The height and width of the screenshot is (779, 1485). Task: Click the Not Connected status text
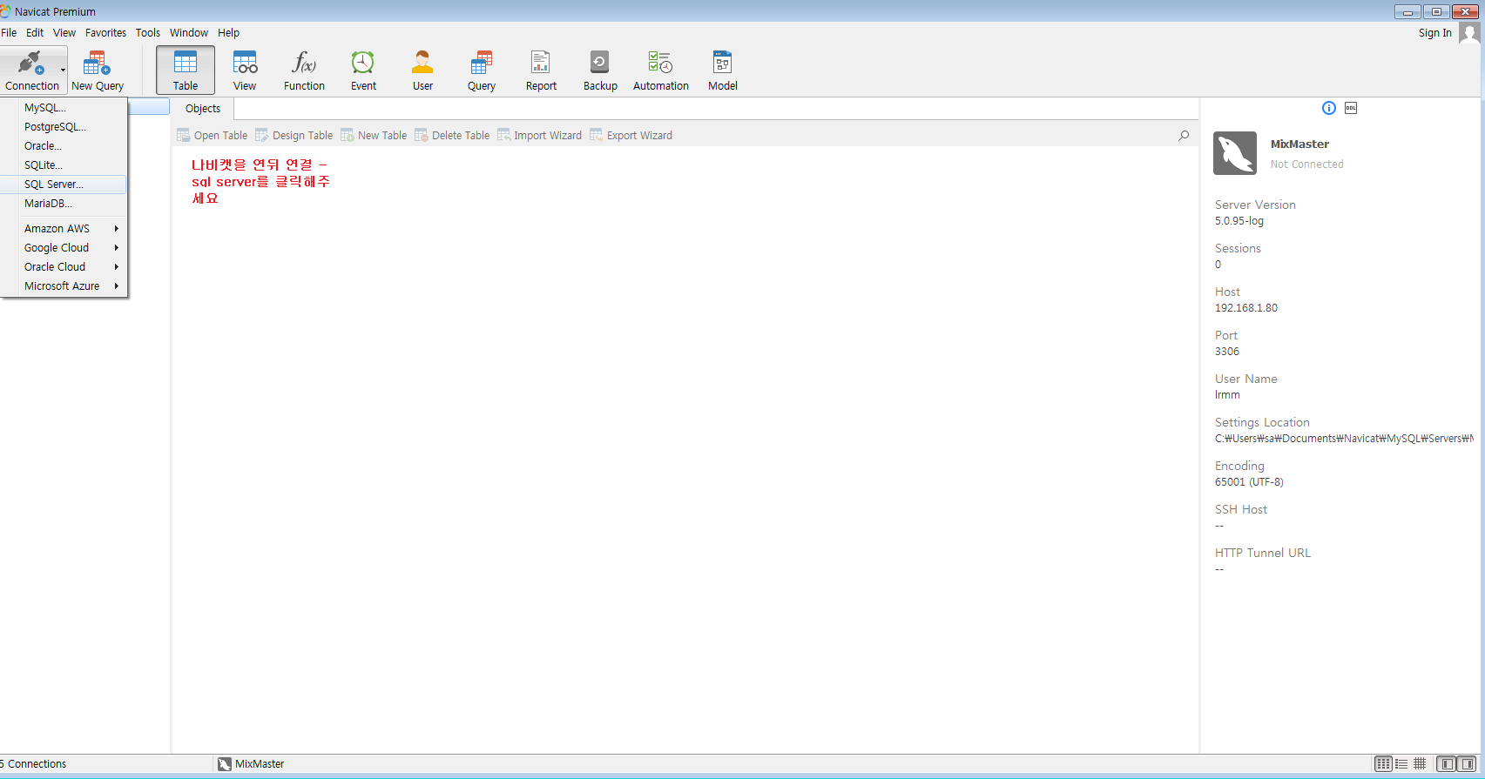(1306, 165)
